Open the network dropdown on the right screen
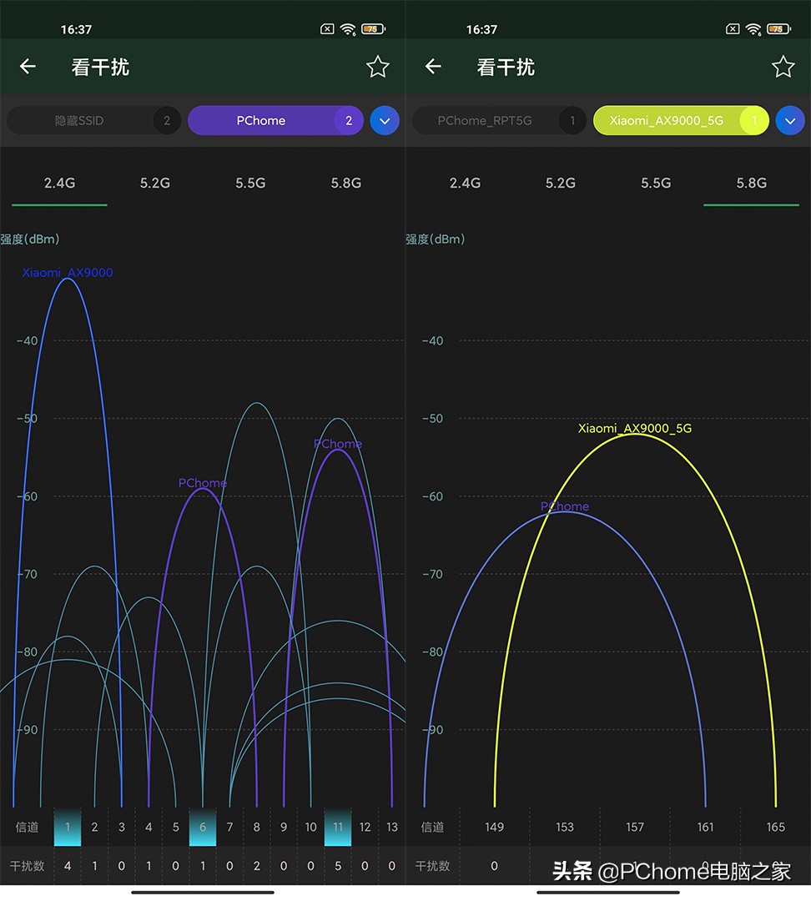The height and width of the screenshot is (901, 811). tap(790, 120)
